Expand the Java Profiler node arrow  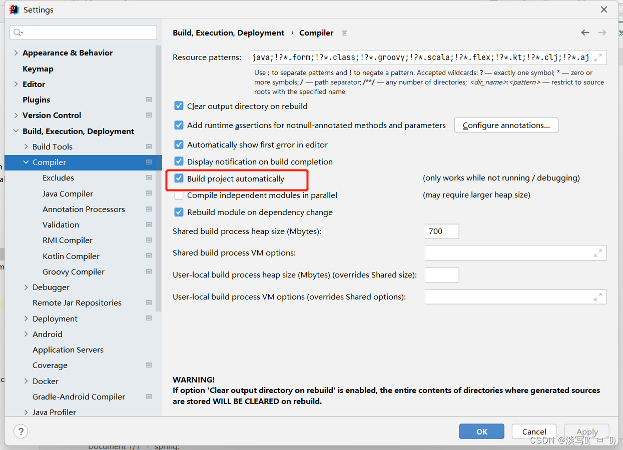click(x=26, y=412)
